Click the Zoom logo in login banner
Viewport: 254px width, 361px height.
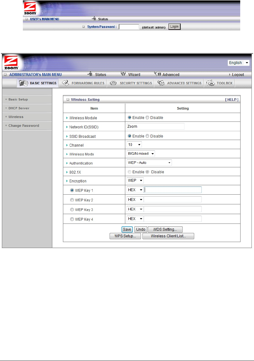pos(30,9)
